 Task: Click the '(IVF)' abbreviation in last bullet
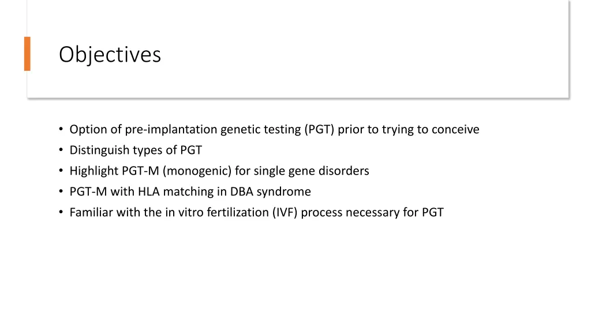point(285,212)
